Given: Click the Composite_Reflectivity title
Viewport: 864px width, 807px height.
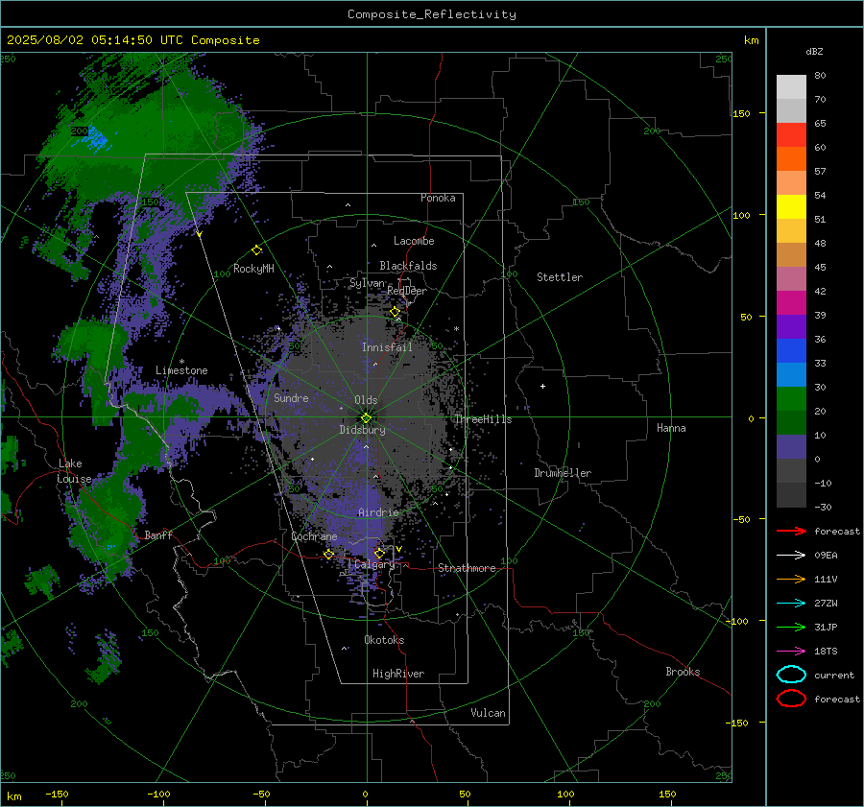Looking at the screenshot, I should [x=432, y=14].
